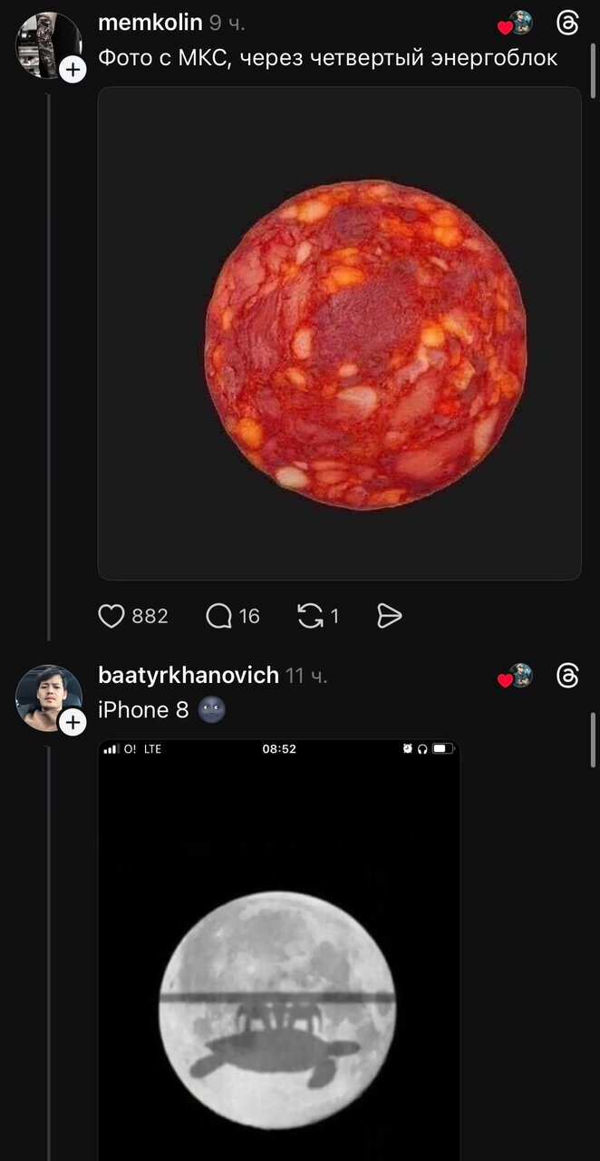Go to the memkolin username link
Screen dimensions: 600x1161
click(x=150, y=23)
